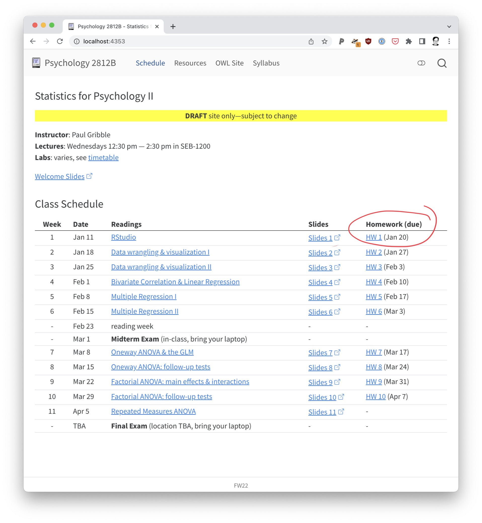
Task: Go to the Syllabus nav item
Action: (x=266, y=63)
